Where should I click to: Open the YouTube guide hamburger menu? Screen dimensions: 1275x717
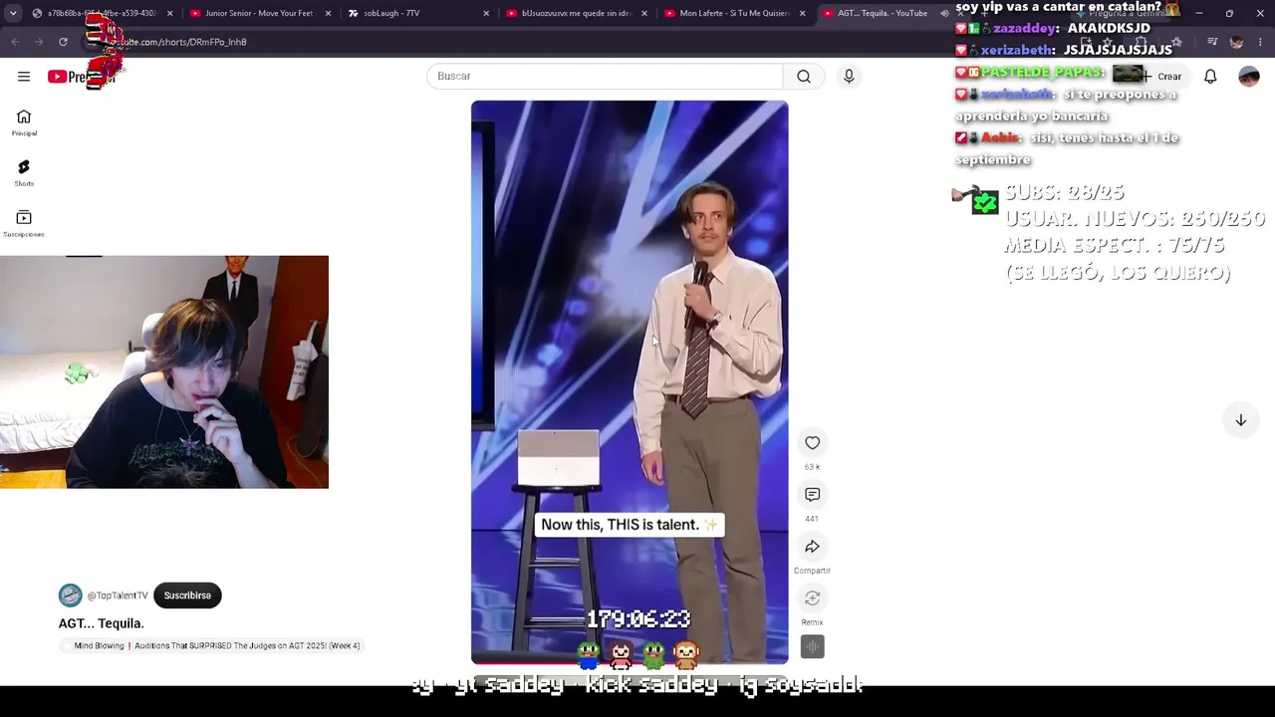(24, 77)
